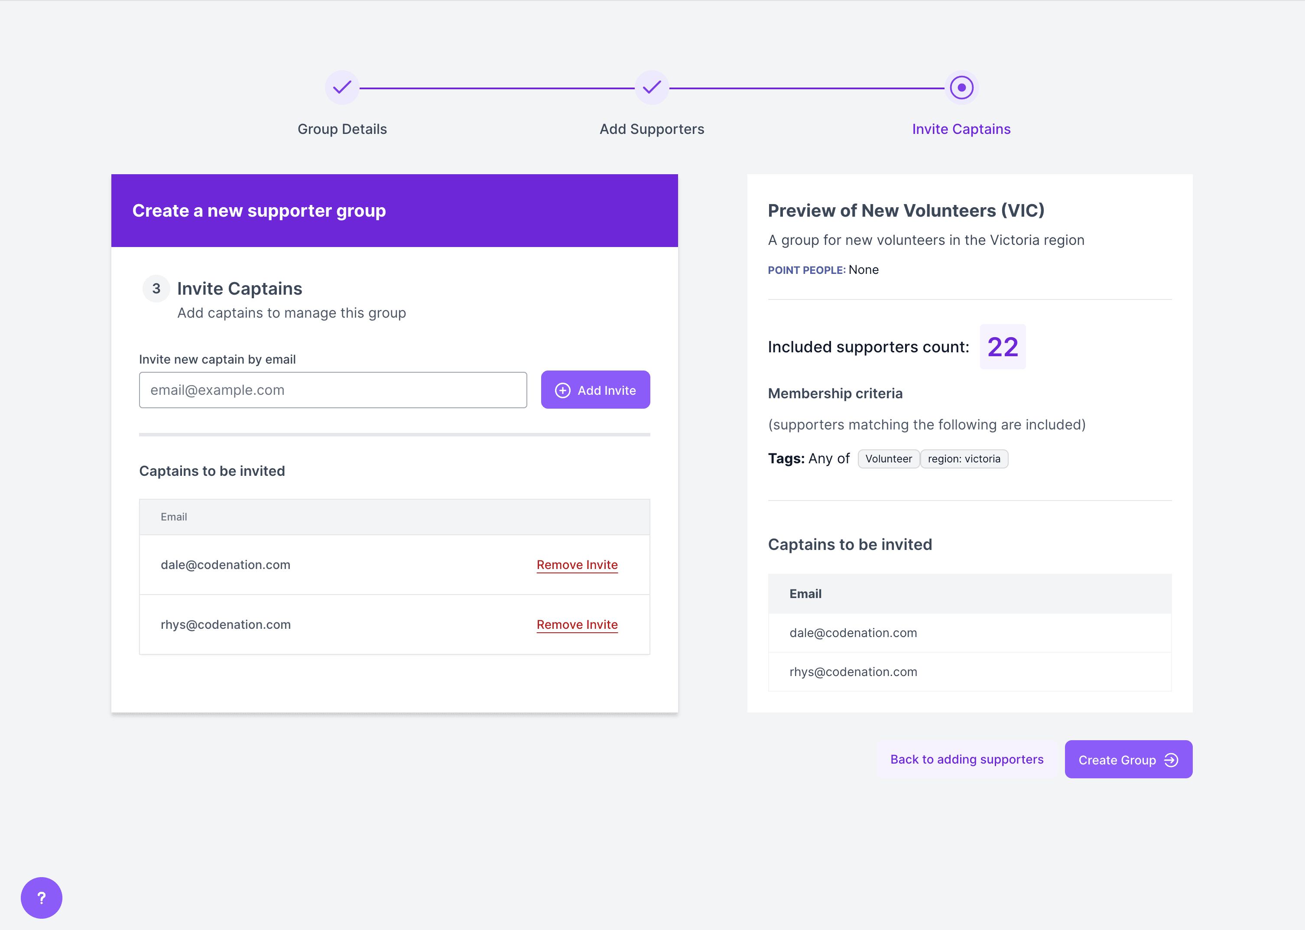This screenshot has width=1305, height=930.
Task: Click the arrow icon on Create Group
Action: (x=1172, y=760)
